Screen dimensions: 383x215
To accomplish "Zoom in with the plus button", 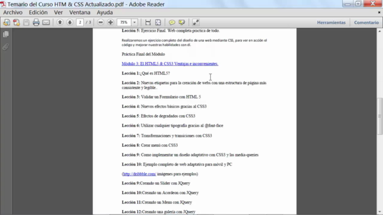I will pos(110,23).
